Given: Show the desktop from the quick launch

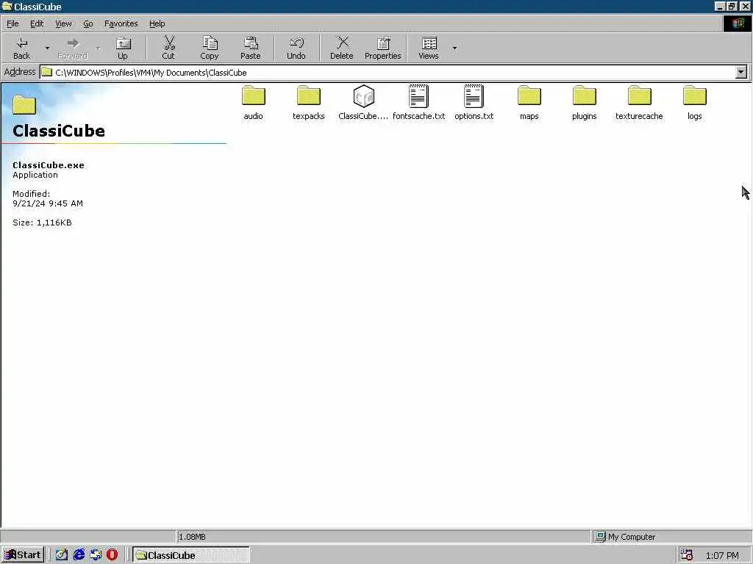Looking at the screenshot, I should point(62,555).
